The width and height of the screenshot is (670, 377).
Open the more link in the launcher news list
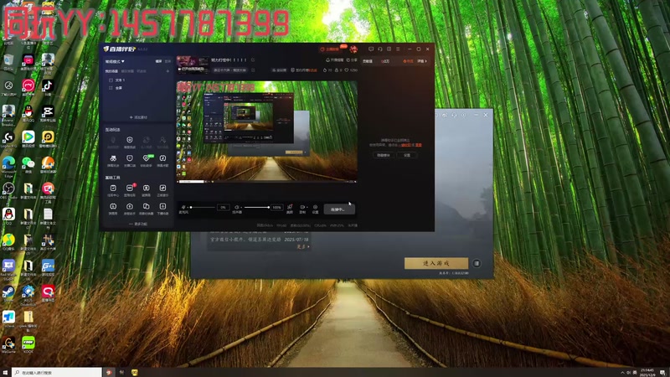(302, 246)
